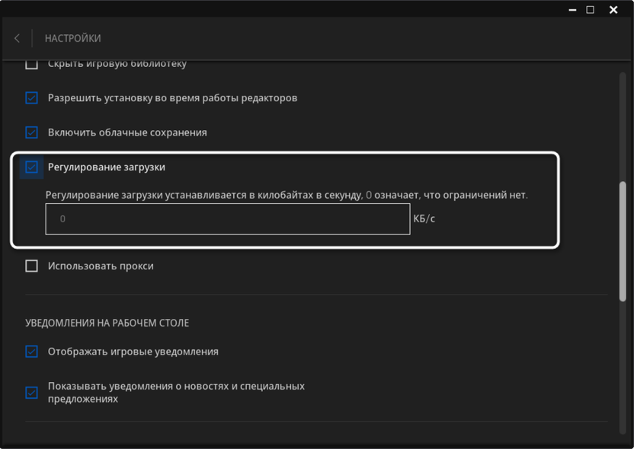The width and height of the screenshot is (634, 449).
Task: Maximize the launcher window
Action: point(590,10)
